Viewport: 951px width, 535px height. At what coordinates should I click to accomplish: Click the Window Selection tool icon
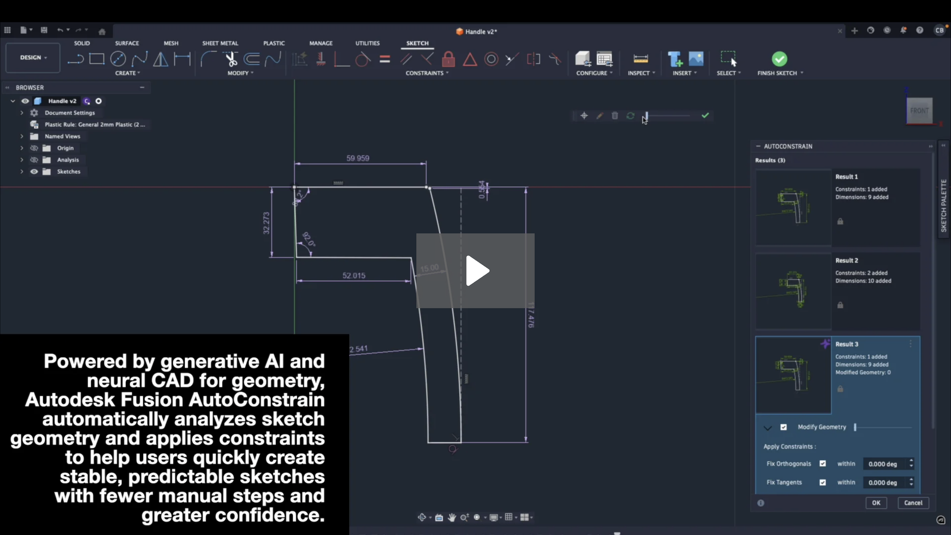(728, 58)
